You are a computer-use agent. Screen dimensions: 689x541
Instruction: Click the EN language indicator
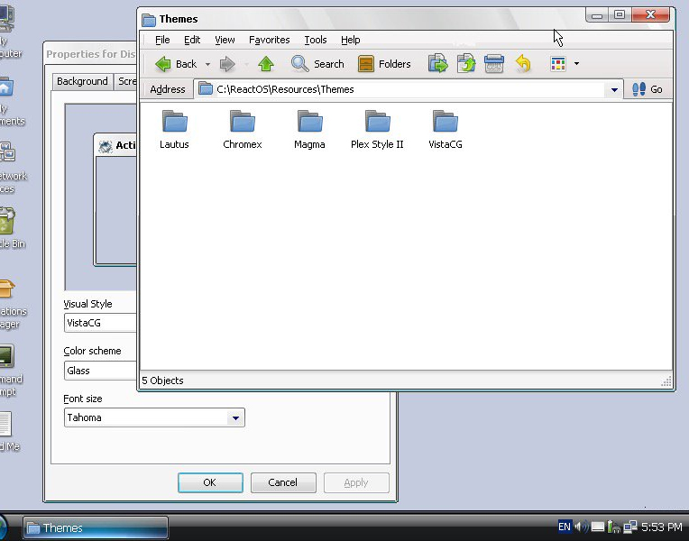[565, 527]
